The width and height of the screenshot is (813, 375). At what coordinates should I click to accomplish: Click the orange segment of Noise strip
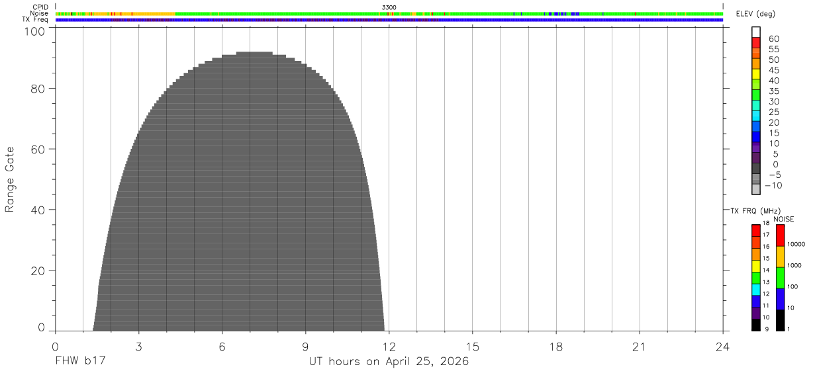click(x=154, y=13)
